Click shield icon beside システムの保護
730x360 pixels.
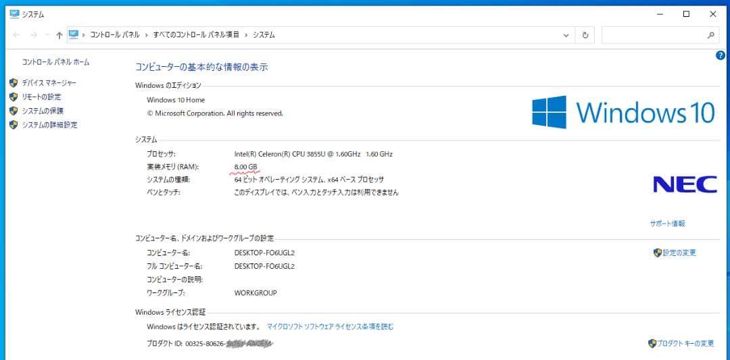point(14,111)
